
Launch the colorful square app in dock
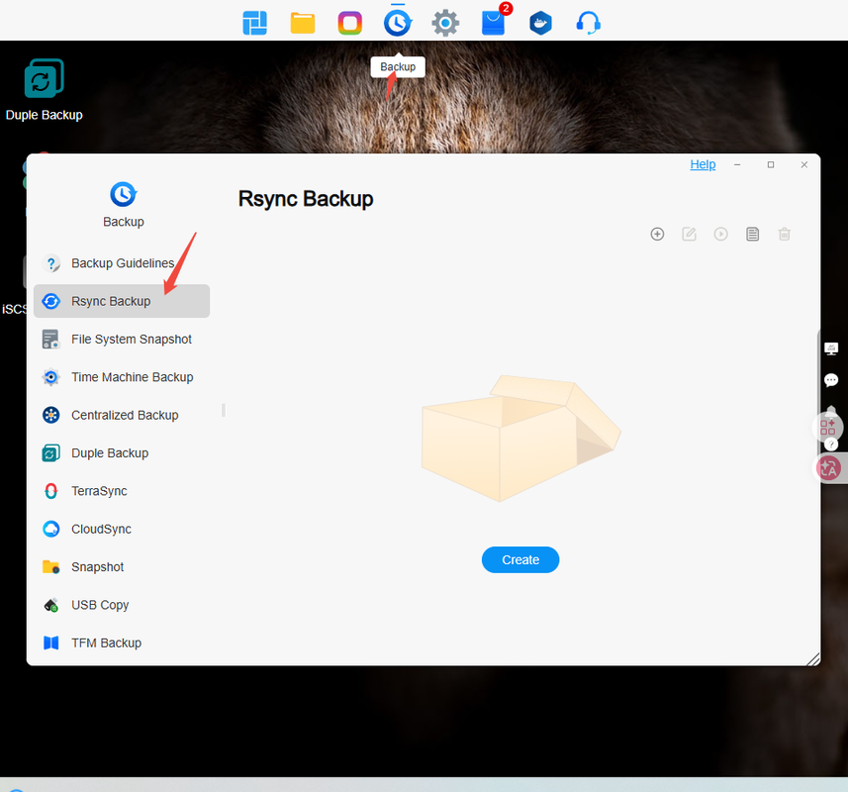pyautogui.click(x=350, y=23)
